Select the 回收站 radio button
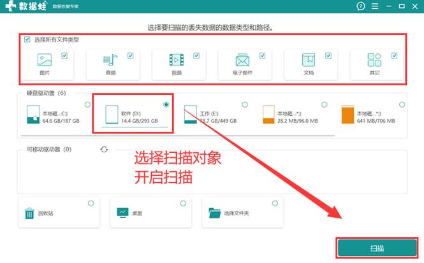Viewport: 424px width, 263px height. pos(91,203)
